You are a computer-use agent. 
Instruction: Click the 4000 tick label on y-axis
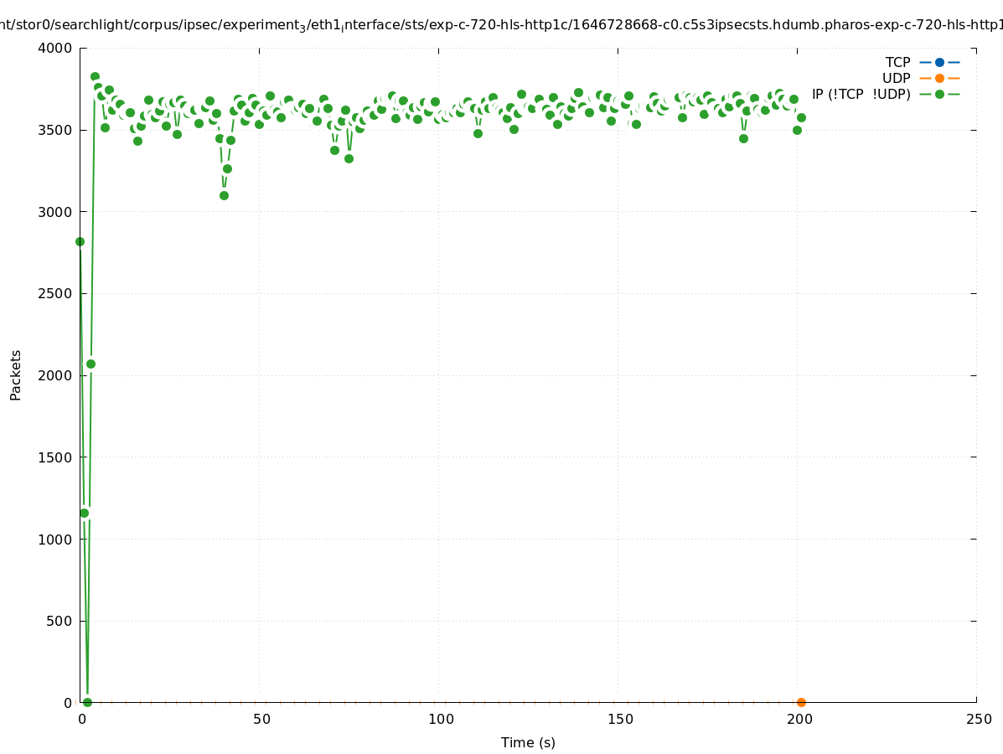click(x=55, y=48)
